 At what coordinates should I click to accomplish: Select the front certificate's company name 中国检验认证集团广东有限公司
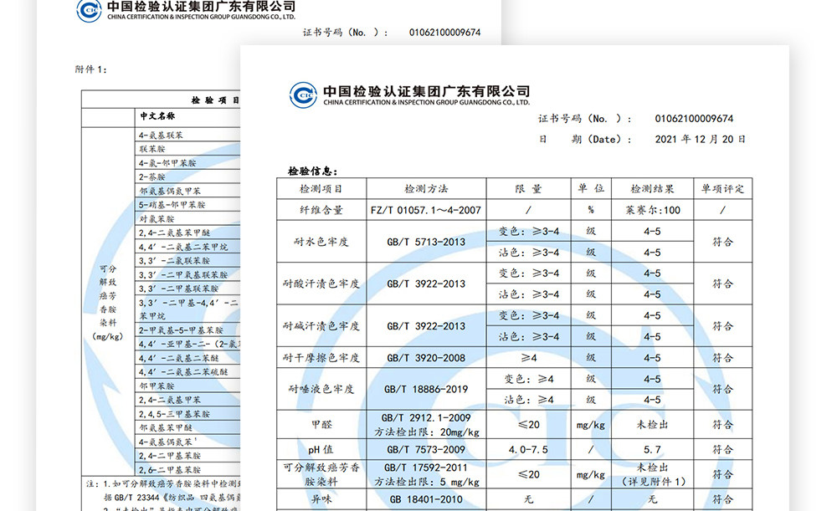pos(427,91)
